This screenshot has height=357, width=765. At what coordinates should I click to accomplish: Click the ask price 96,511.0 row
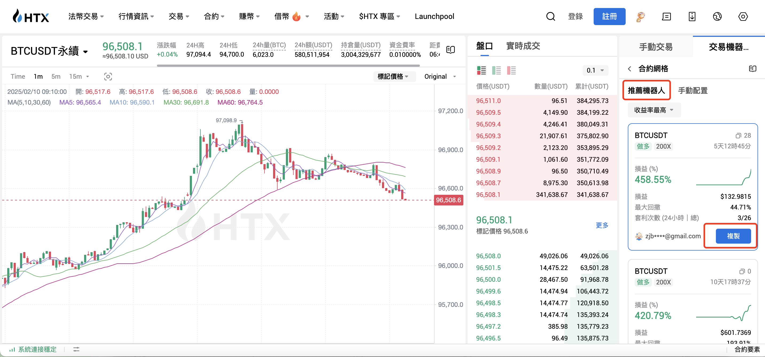point(542,101)
